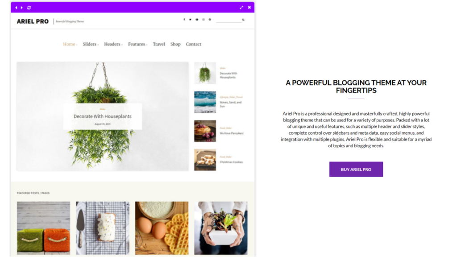This screenshot has width=457, height=257.
Task: Expand the Headers menu dropdown
Action: tap(113, 44)
